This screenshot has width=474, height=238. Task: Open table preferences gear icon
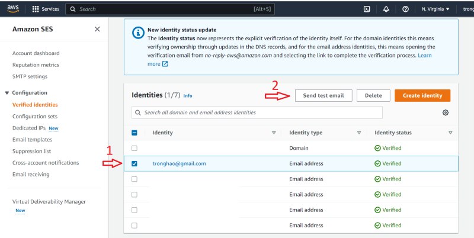(446, 112)
